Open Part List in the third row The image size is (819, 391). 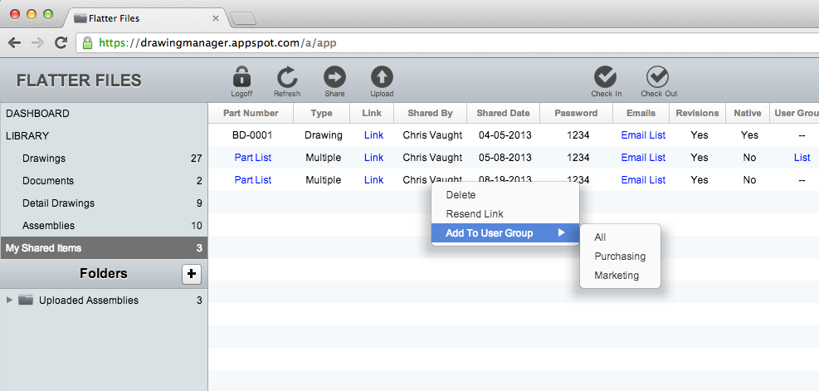(253, 180)
